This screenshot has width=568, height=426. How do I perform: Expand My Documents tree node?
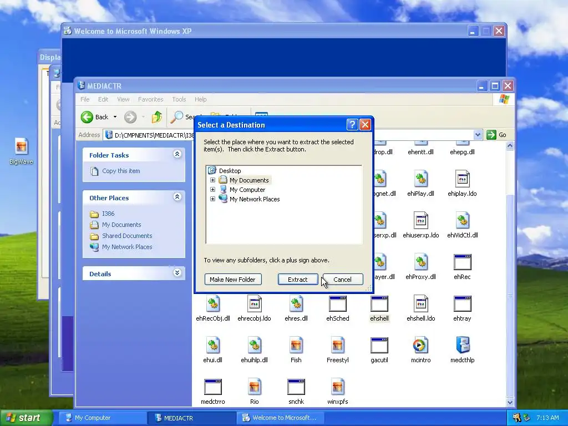212,180
